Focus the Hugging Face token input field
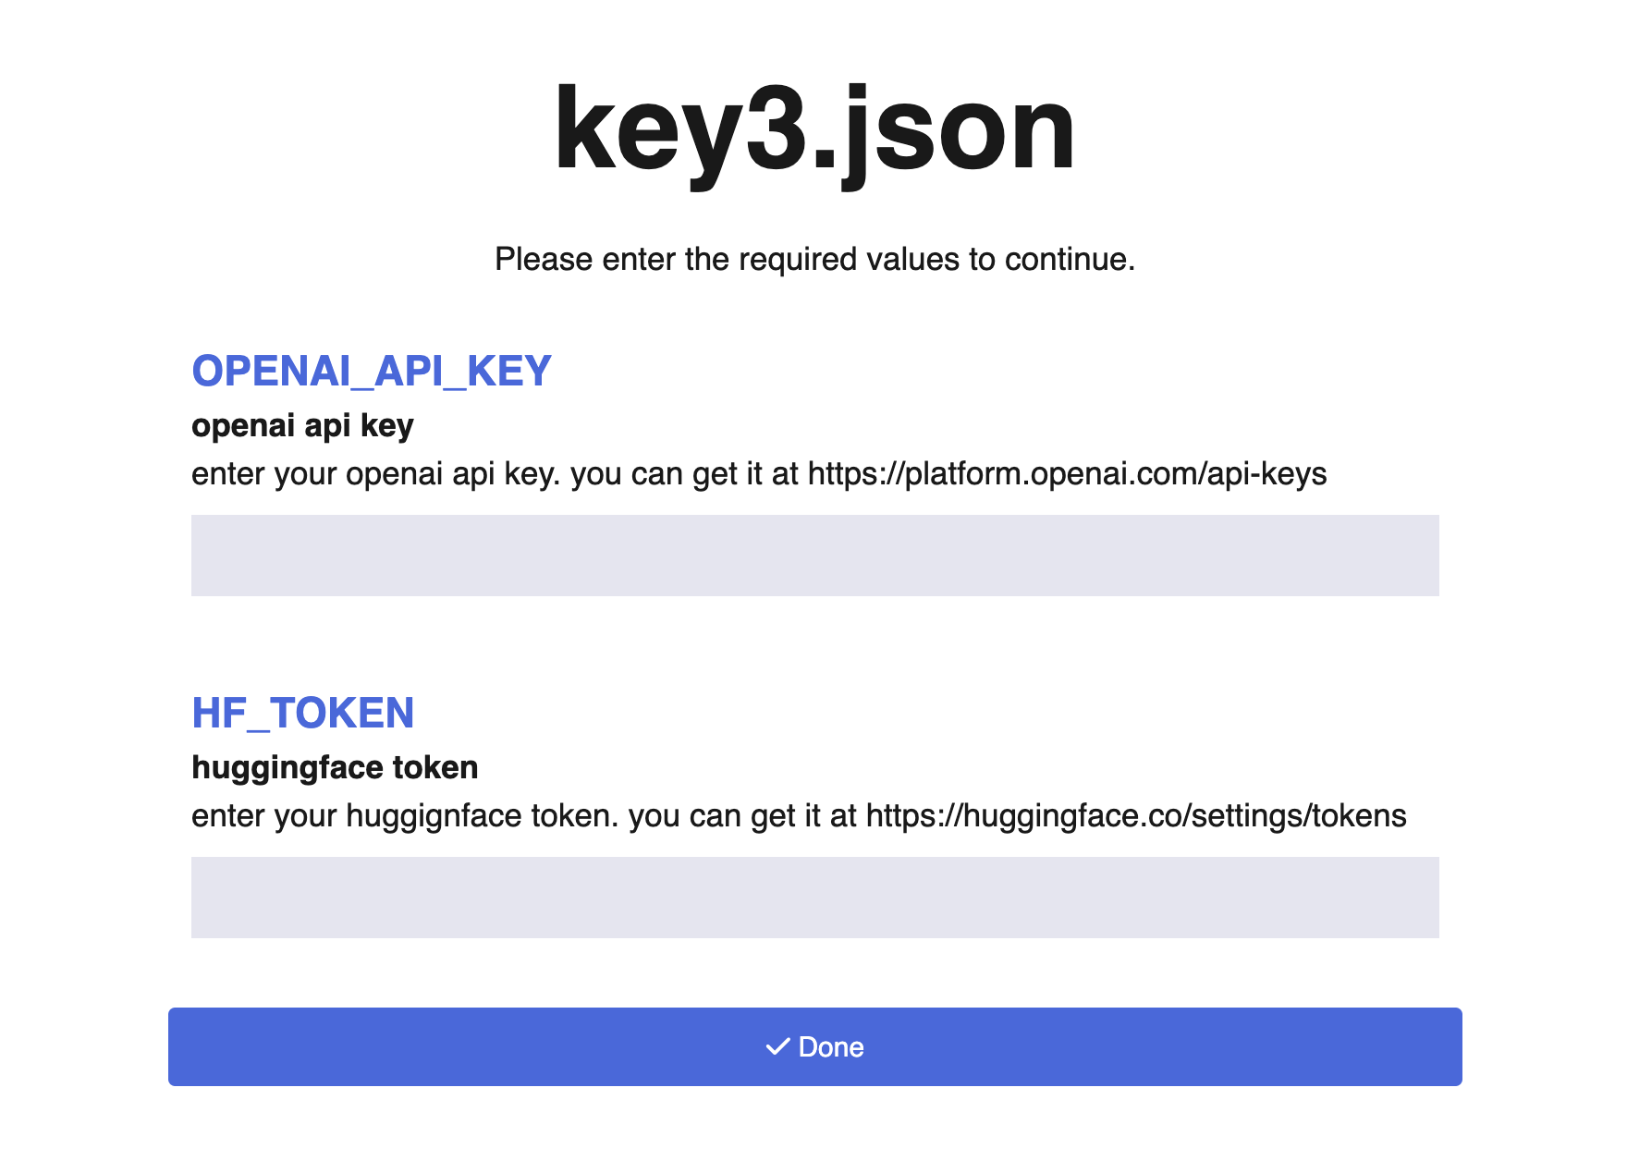This screenshot has width=1627, height=1161. pos(814,898)
